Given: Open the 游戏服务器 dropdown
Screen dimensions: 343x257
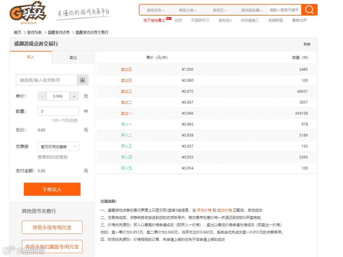Looking at the screenshot, I should pyautogui.click(x=251, y=10).
